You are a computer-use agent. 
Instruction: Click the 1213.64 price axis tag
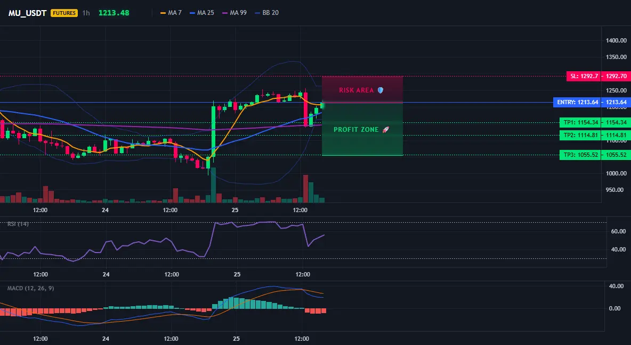pyautogui.click(x=616, y=103)
